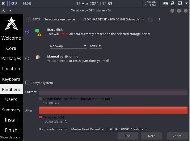Click the Manual partitioning pie icon
This screenshot has height=141, width=190.
(38, 57)
